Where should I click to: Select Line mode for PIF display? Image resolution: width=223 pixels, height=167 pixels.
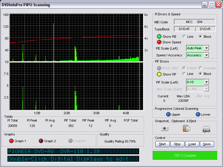click(184, 74)
